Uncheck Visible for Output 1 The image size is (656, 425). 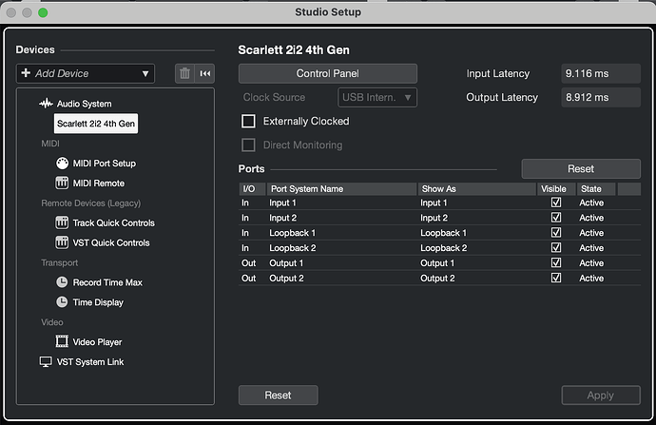click(x=556, y=262)
